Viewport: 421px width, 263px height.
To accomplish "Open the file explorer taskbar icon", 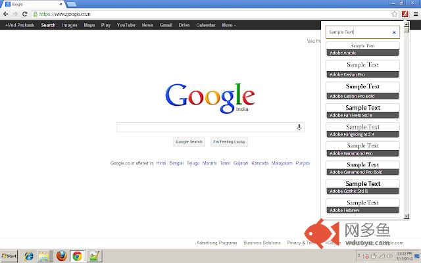I will pos(44,256).
